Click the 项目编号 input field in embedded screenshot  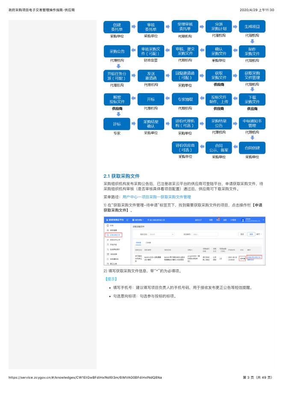pos(205,234)
